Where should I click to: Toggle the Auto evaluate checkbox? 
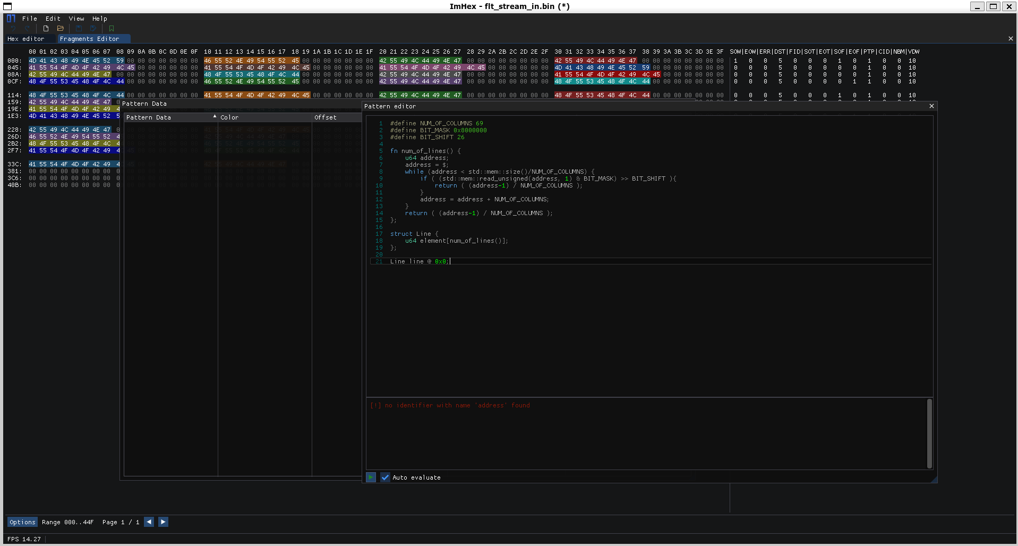pos(385,477)
